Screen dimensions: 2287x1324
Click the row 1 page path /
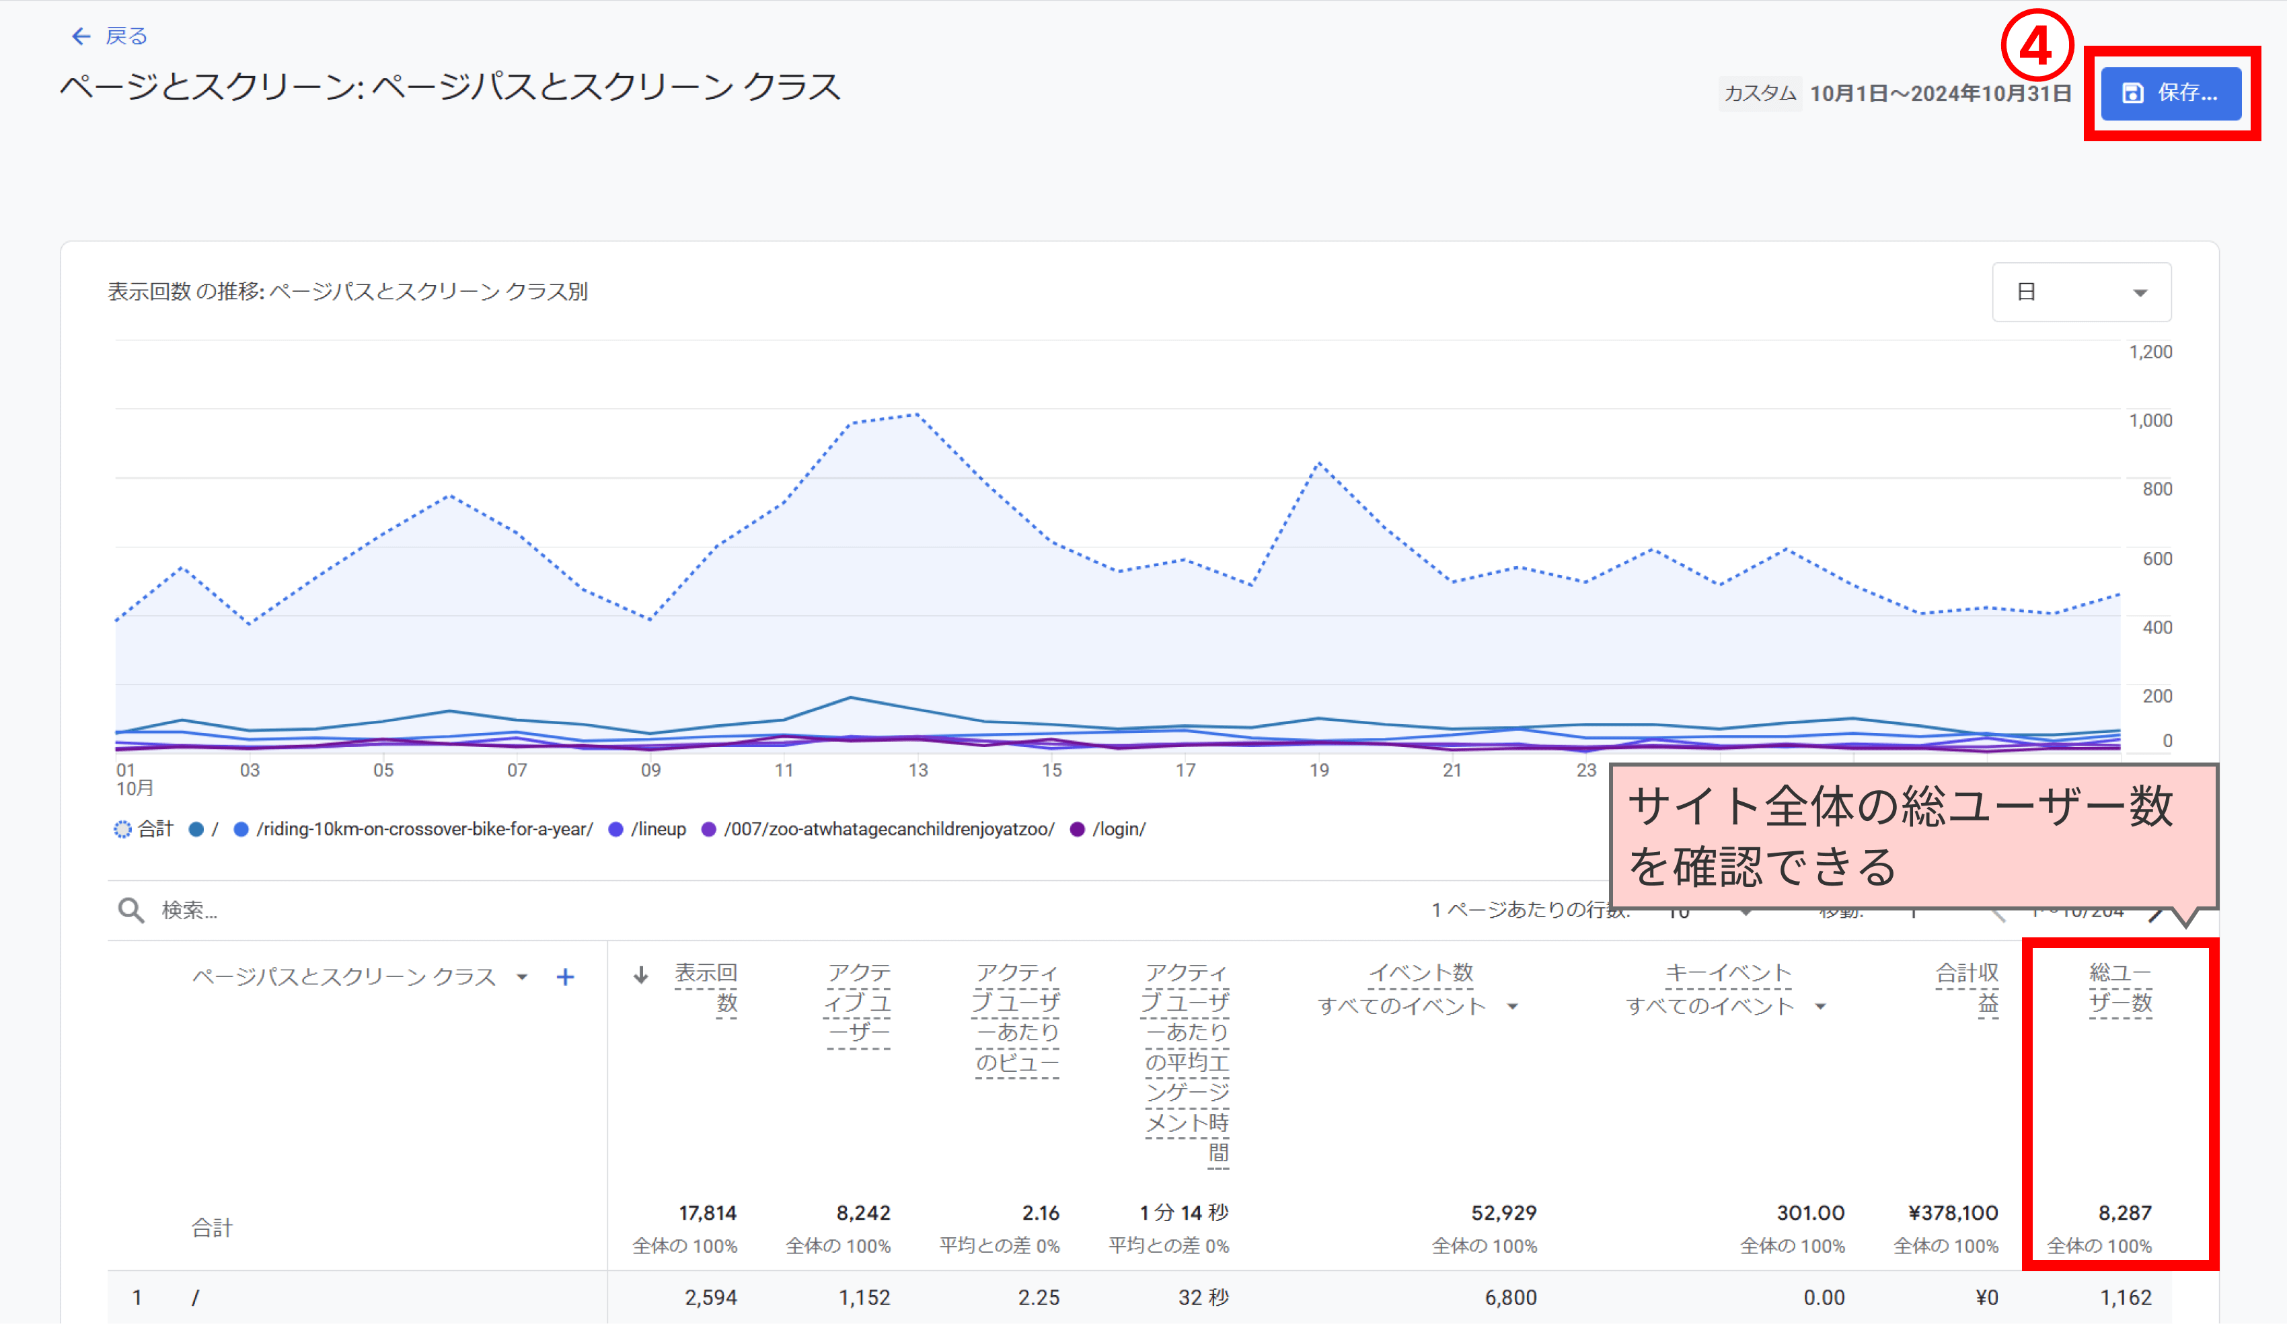coord(195,1298)
